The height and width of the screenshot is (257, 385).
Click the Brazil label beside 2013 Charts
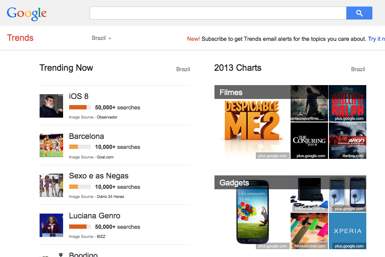[x=358, y=69]
